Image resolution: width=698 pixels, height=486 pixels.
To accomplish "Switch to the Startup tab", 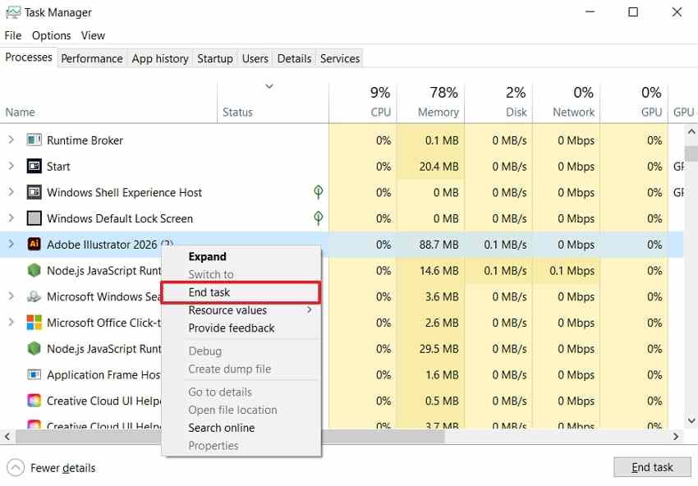I will click(x=215, y=58).
